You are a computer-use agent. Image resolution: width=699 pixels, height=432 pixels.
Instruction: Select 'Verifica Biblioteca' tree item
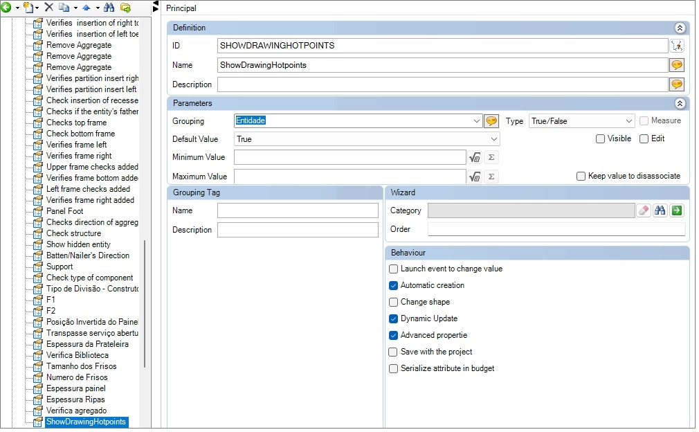click(77, 355)
